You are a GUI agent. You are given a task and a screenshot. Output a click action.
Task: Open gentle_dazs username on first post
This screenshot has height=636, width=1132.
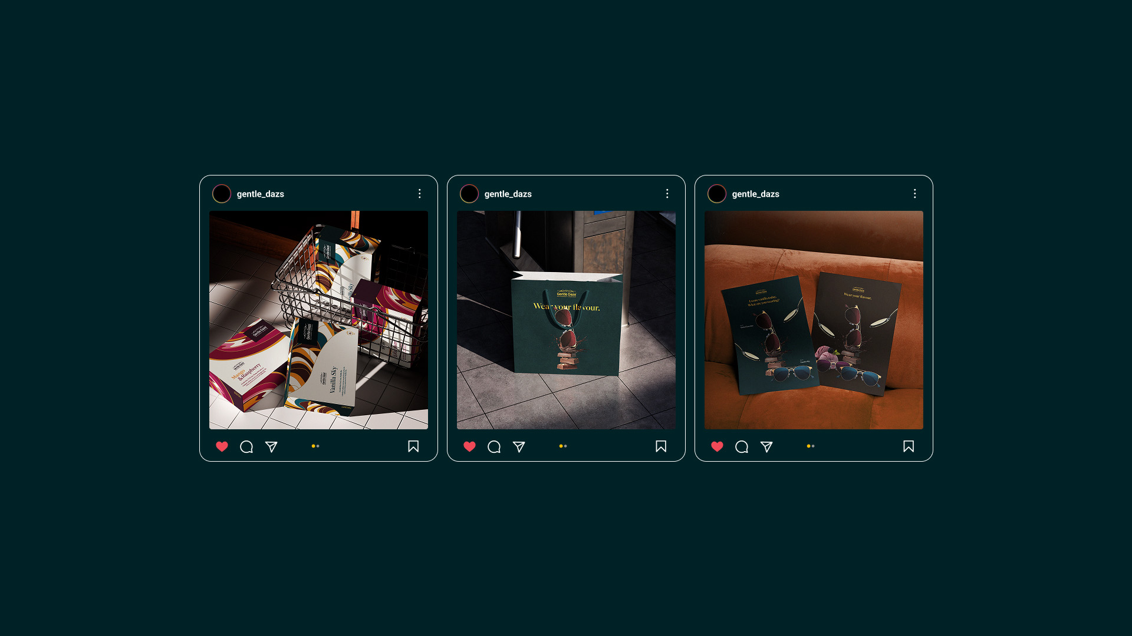point(260,194)
